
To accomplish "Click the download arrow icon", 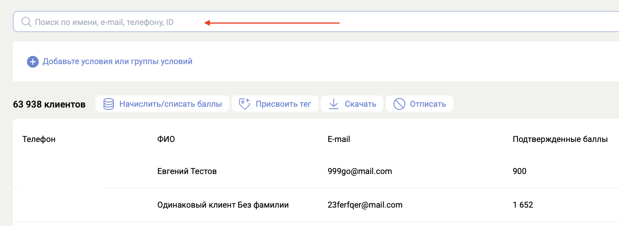I will click(x=334, y=104).
